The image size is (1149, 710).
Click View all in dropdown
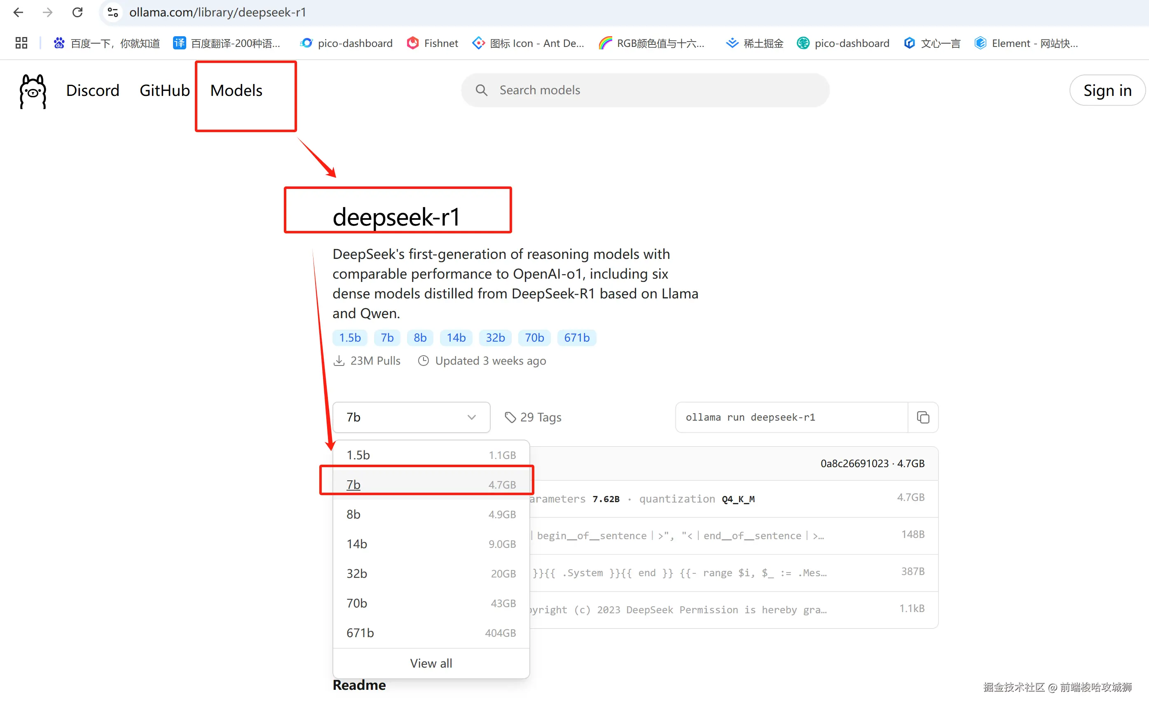pyautogui.click(x=431, y=663)
